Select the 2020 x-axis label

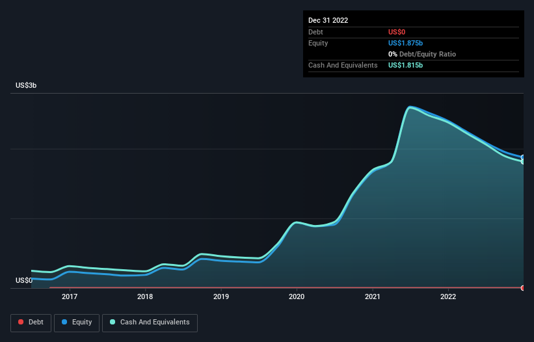[297, 296]
